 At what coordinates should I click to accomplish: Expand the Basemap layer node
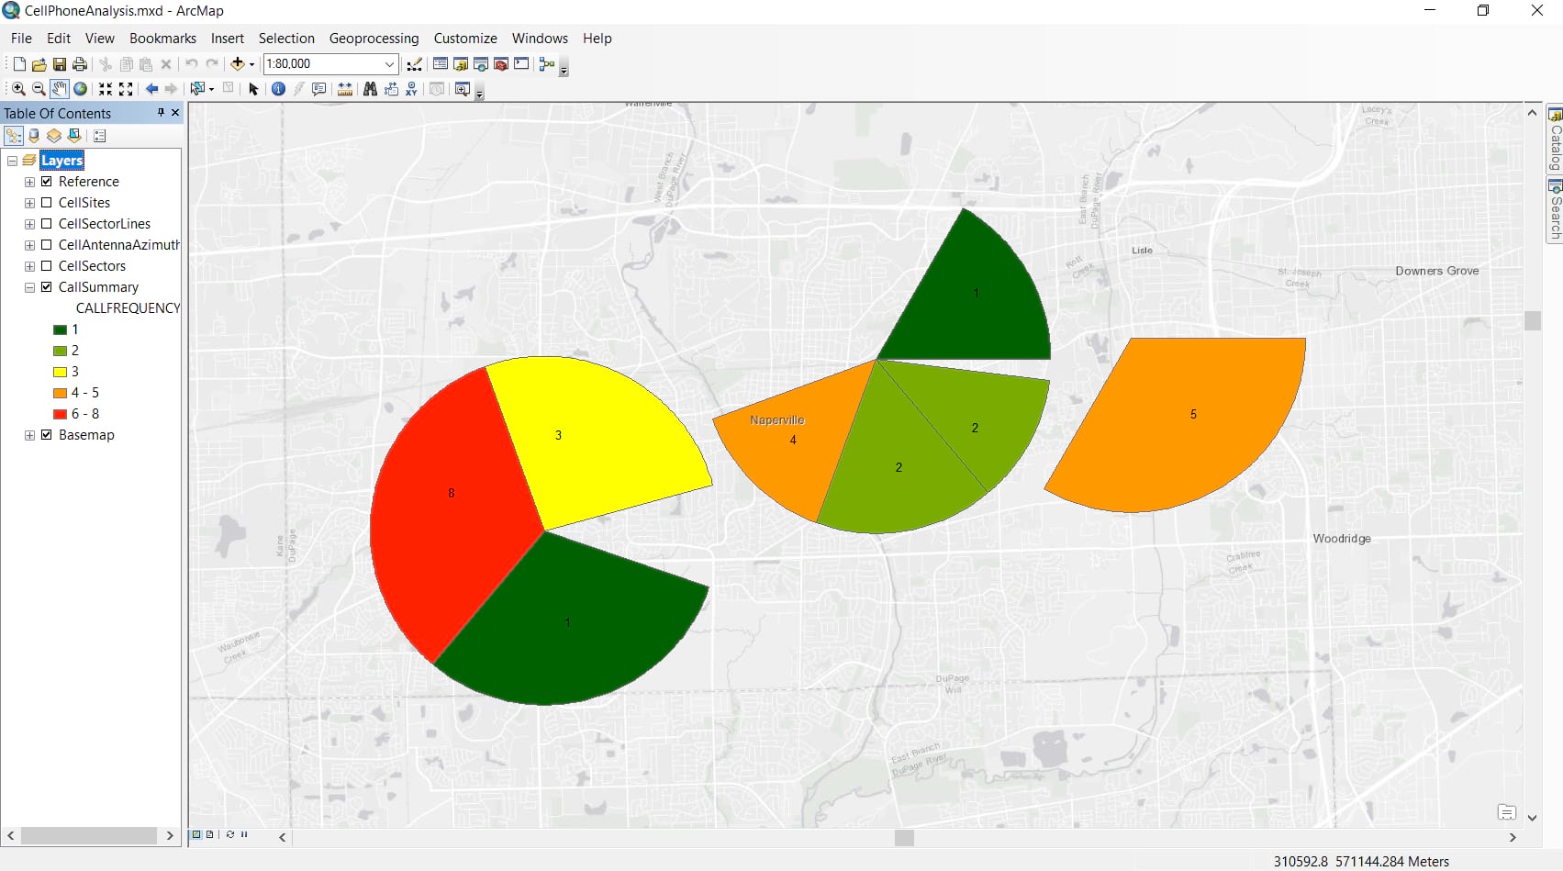pyautogui.click(x=29, y=435)
